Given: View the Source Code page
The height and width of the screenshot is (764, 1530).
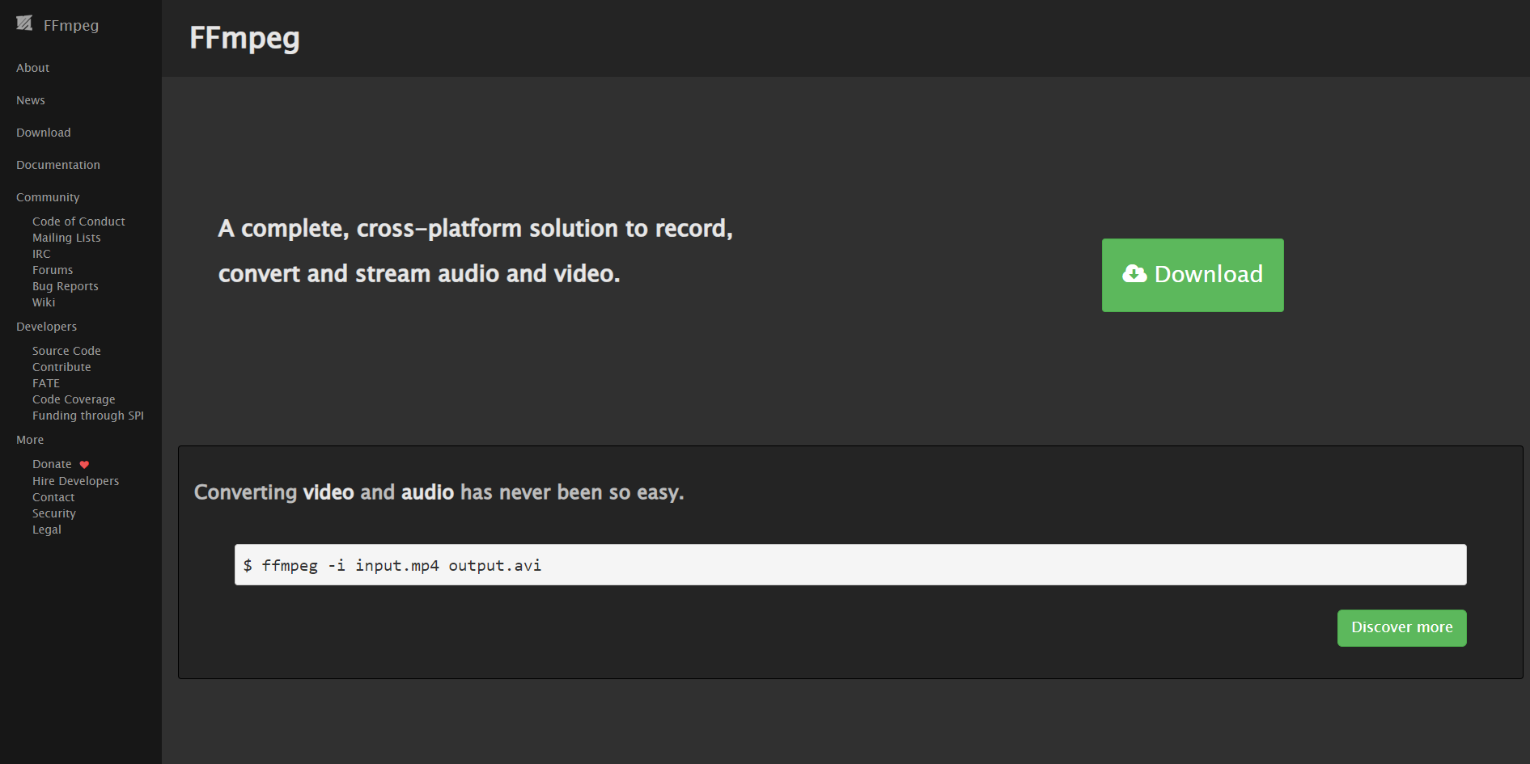Looking at the screenshot, I should 66,351.
